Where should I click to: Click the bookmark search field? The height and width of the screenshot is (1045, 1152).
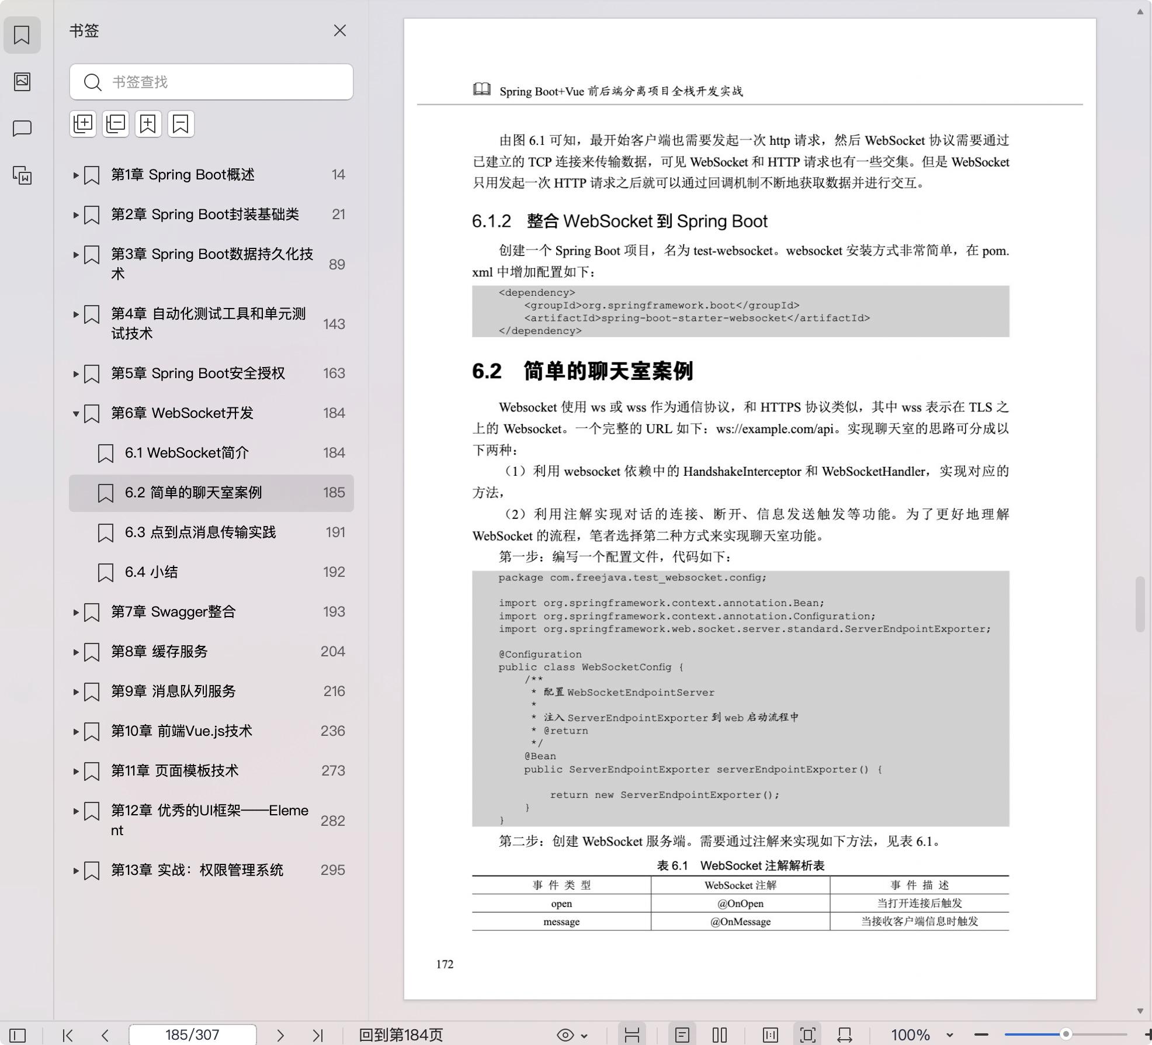tap(211, 82)
